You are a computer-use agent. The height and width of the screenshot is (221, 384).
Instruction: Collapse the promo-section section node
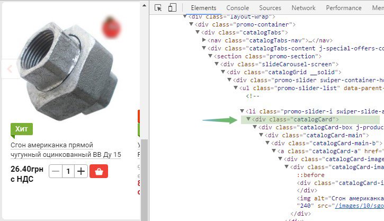(210, 56)
